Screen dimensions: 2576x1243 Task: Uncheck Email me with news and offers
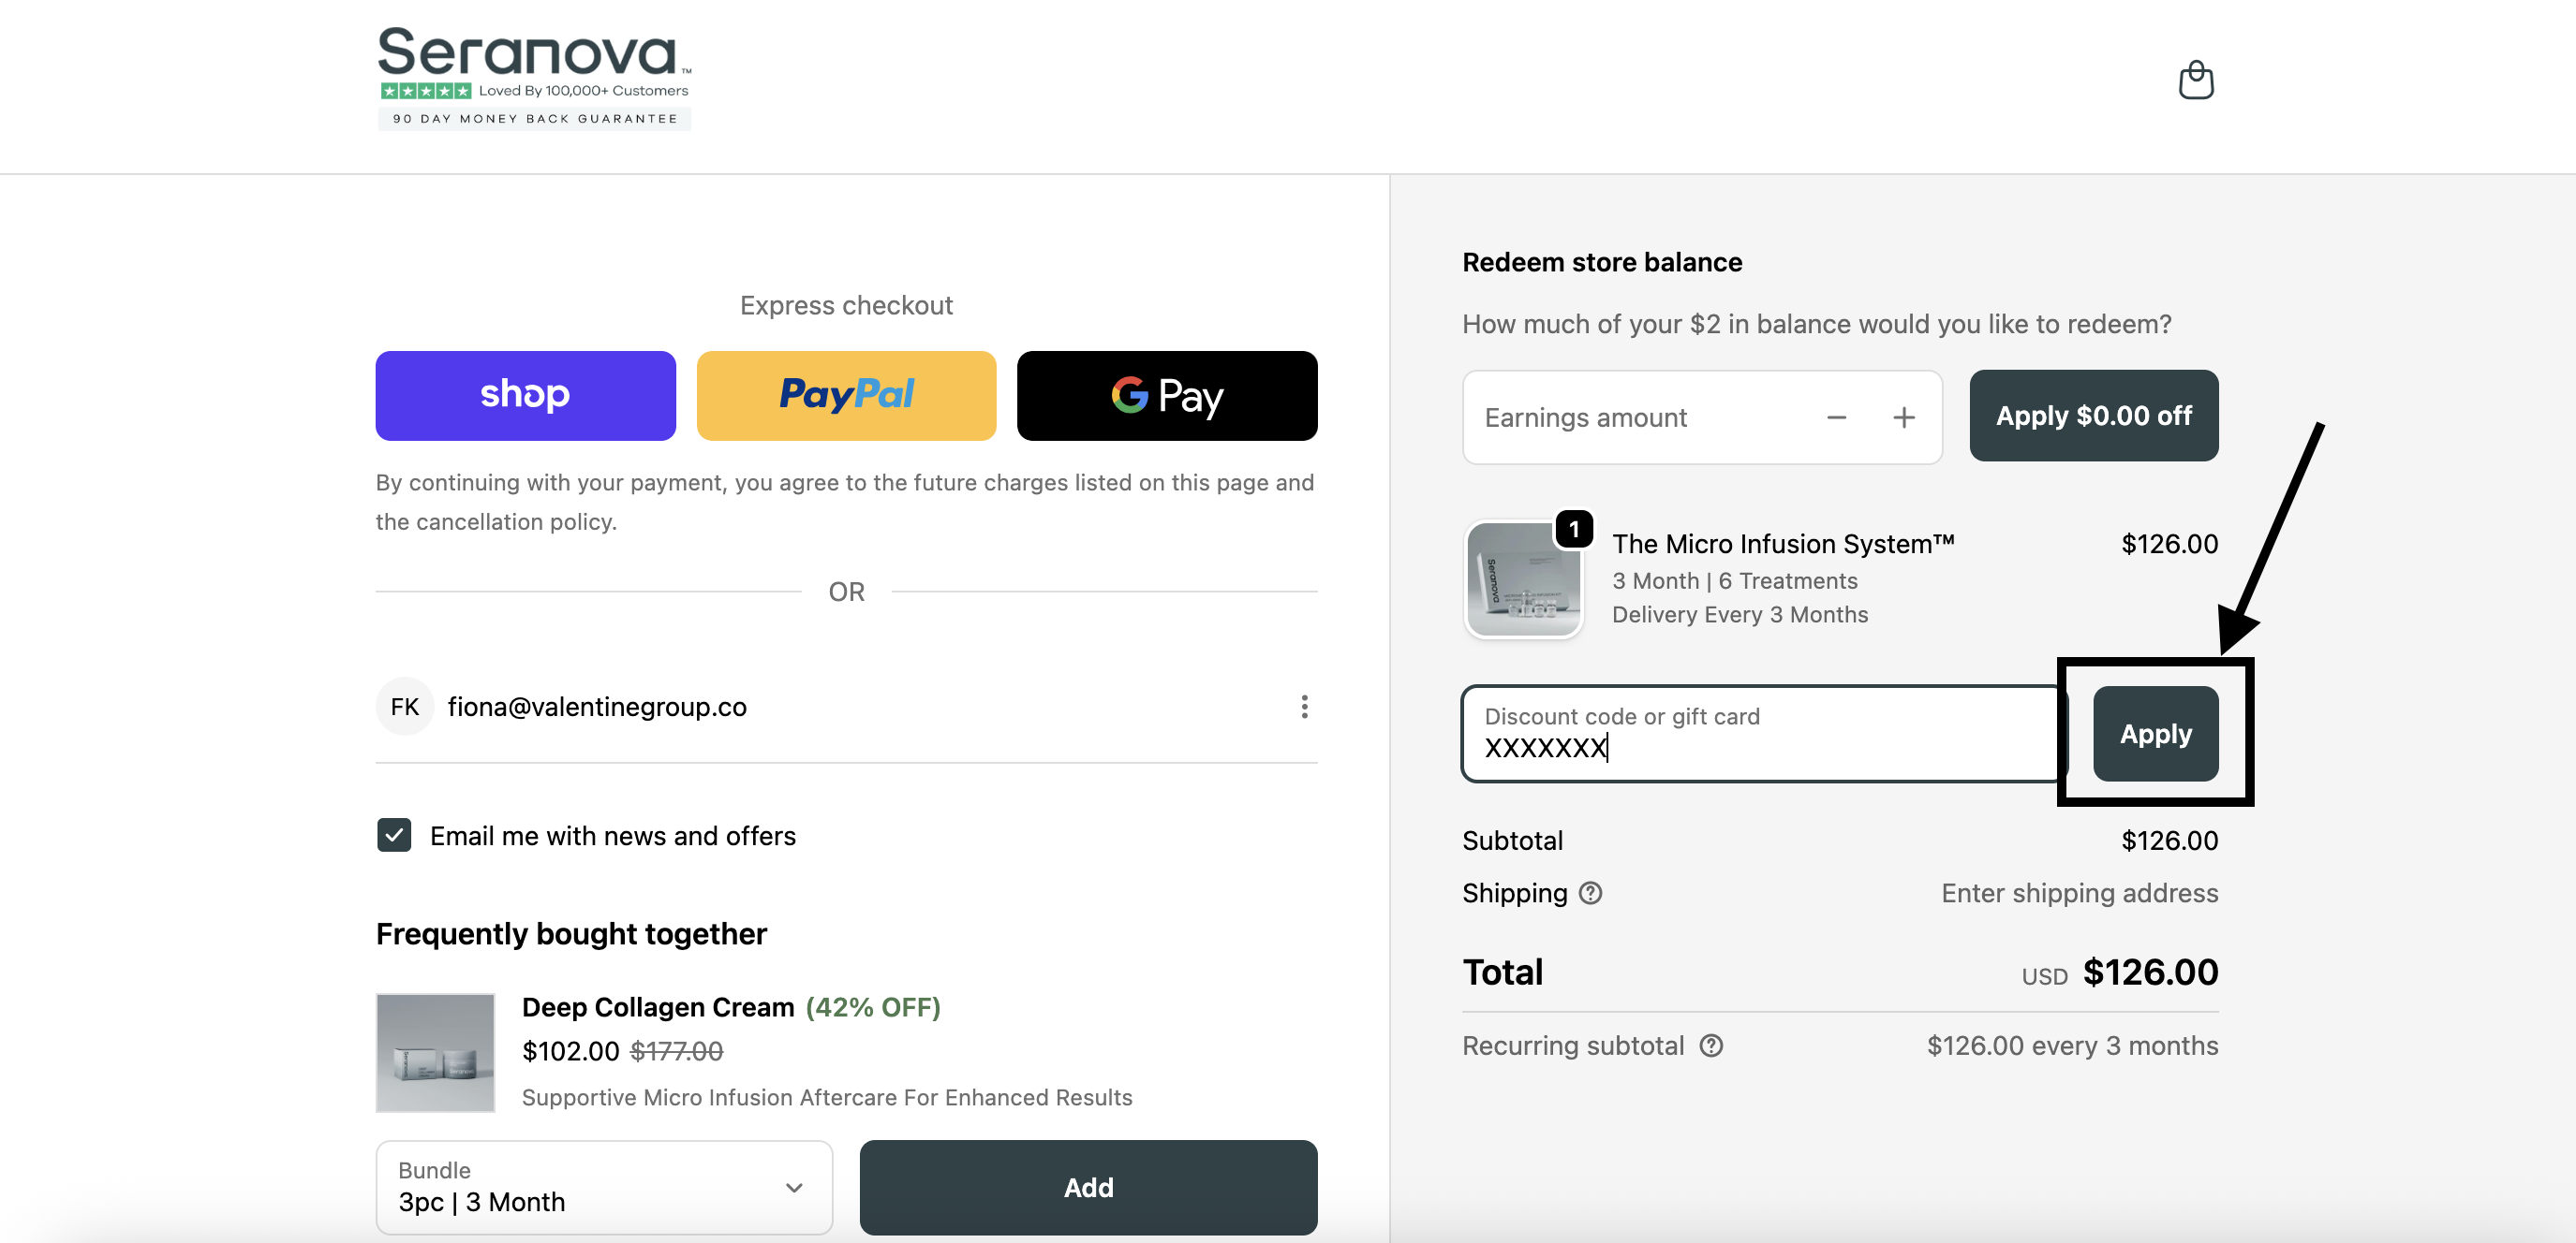[394, 835]
